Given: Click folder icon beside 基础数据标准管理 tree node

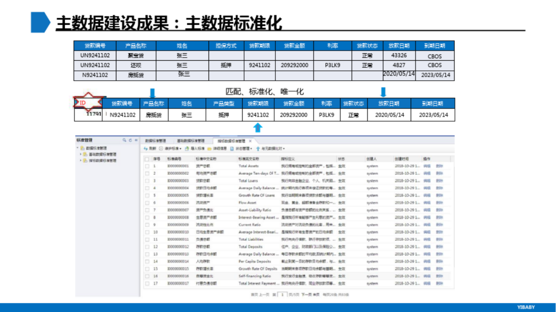Looking at the screenshot, I should tap(86, 154).
